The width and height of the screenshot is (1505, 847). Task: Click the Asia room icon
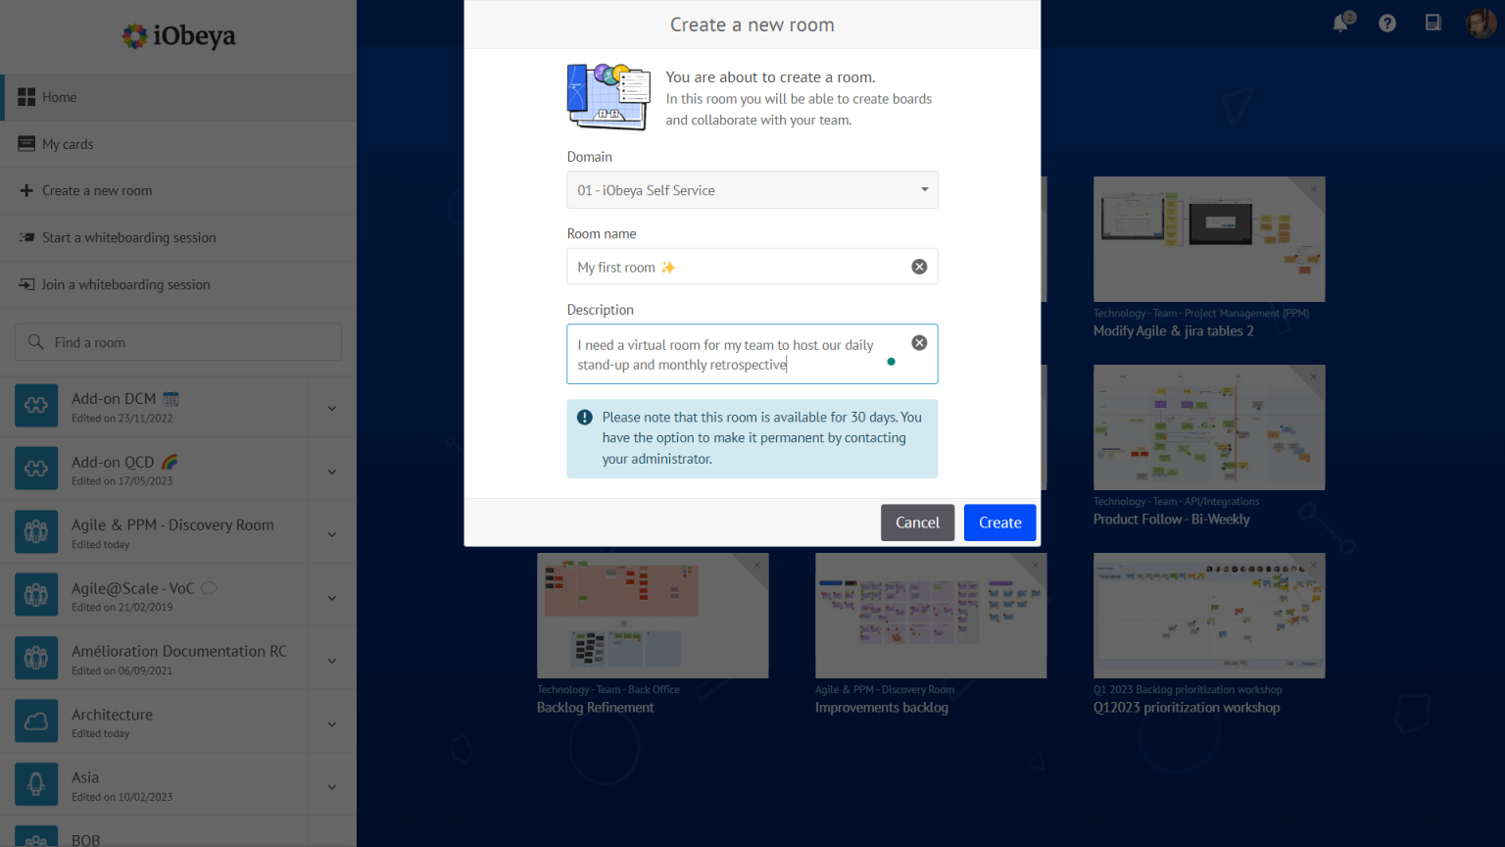(x=36, y=784)
